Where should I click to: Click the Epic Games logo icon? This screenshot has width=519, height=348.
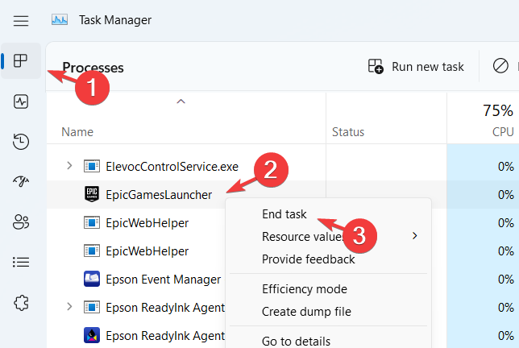[92, 194]
